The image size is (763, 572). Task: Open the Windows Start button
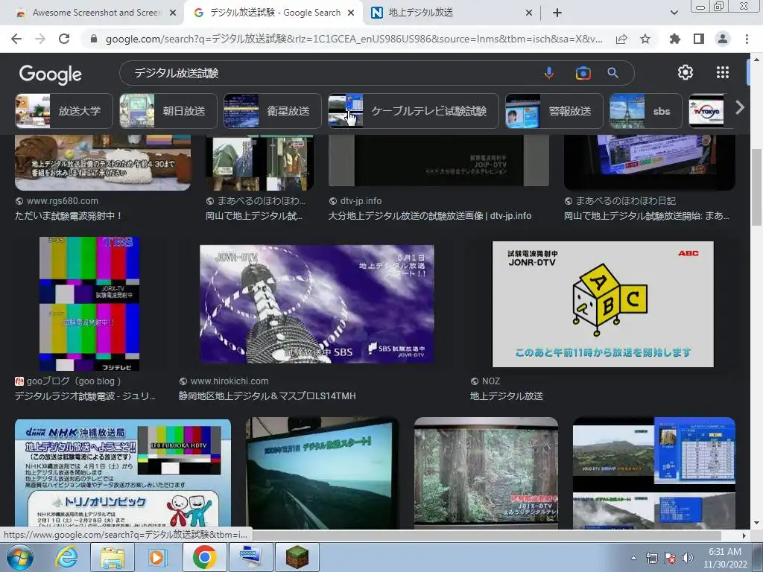click(20, 557)
